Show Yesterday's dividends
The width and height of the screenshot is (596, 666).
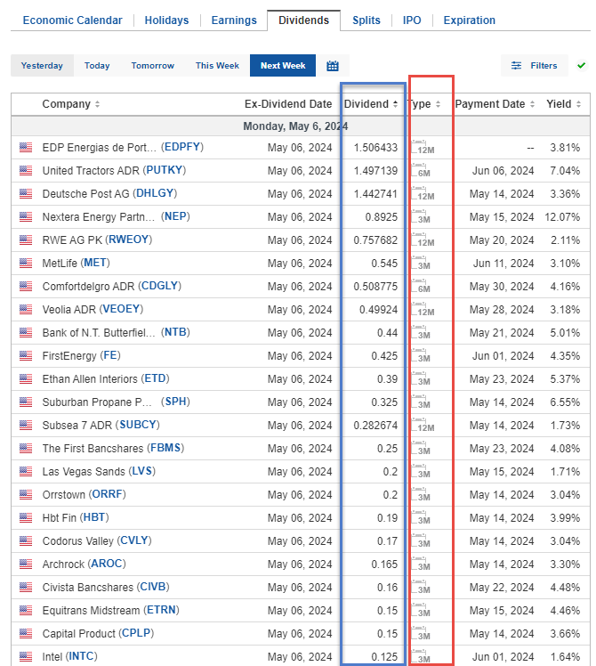42,65
